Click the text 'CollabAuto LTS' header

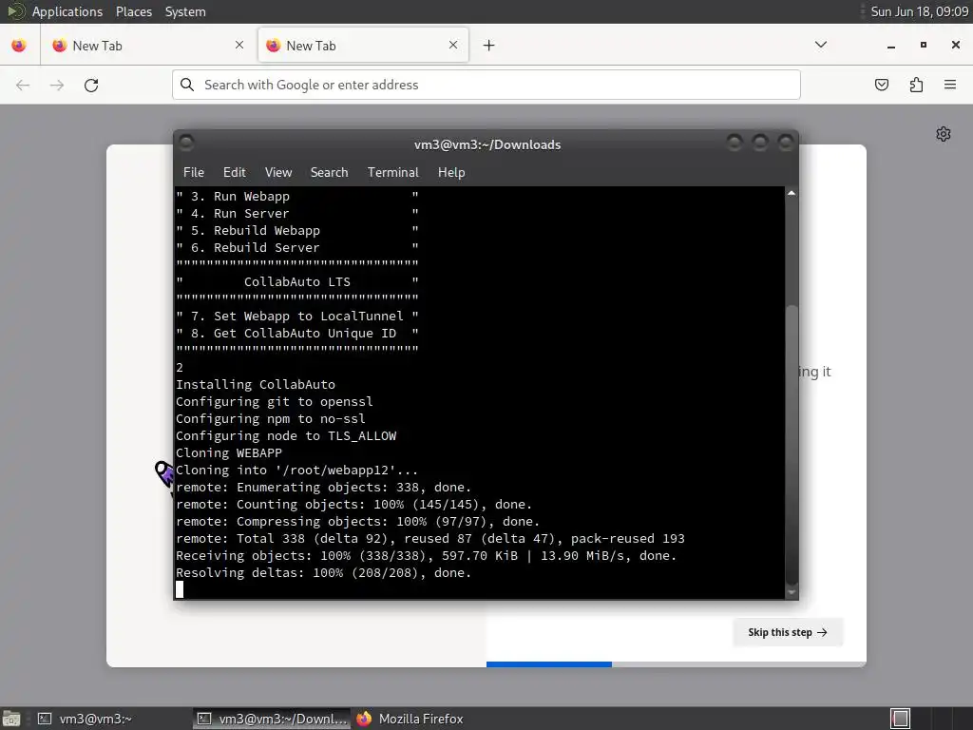click(297, 281)
